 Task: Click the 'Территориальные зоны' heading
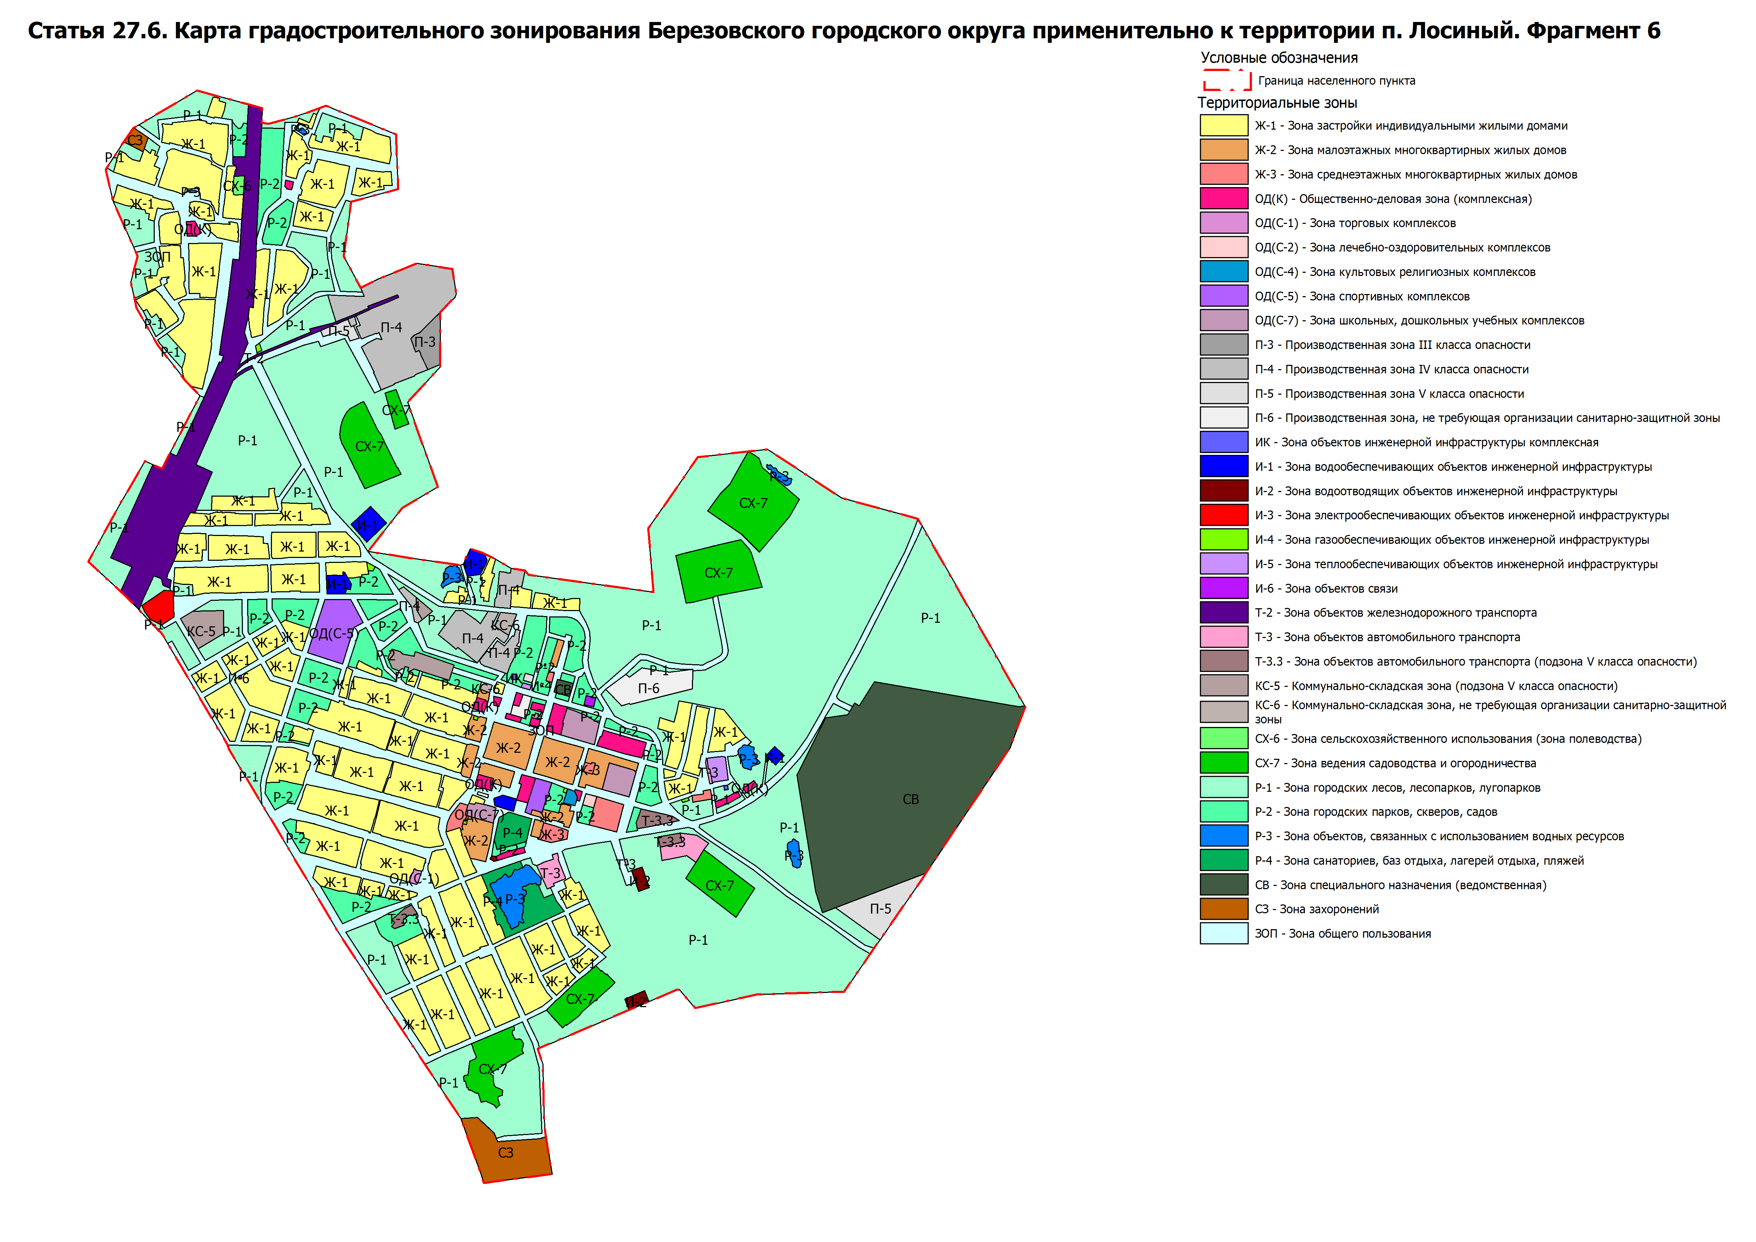pyautogui.click(x=1277, y=102)
